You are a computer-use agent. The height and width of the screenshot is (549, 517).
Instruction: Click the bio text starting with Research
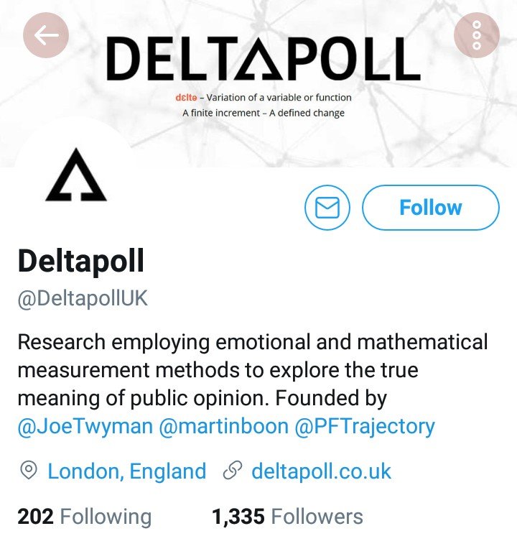(251, 369)
